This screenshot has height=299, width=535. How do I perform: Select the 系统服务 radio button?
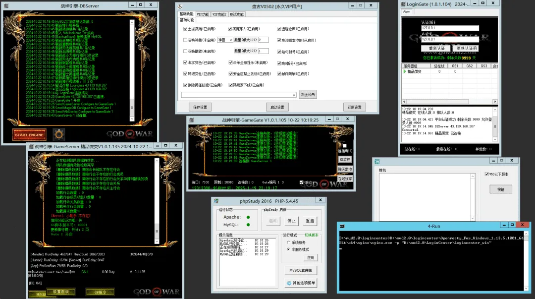(x=289, y=242)
